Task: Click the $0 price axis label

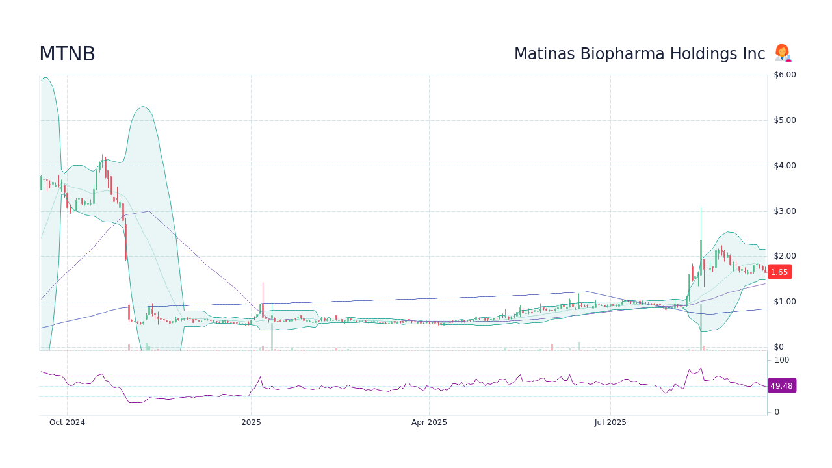Action: point(779,347)
